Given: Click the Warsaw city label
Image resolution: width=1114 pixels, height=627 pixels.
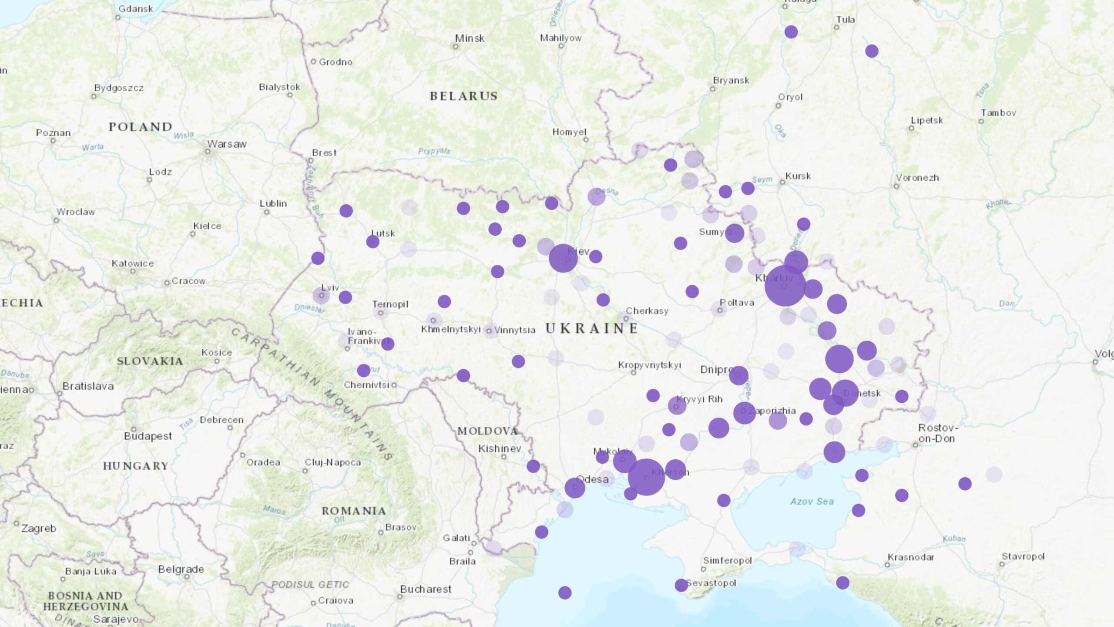Looking at the screenshot, I should (x=227, y=144).
